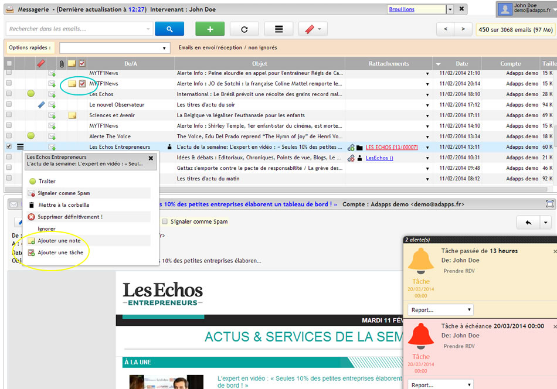
Task: Click the reply arrow button
Action: tap(528, 223)
